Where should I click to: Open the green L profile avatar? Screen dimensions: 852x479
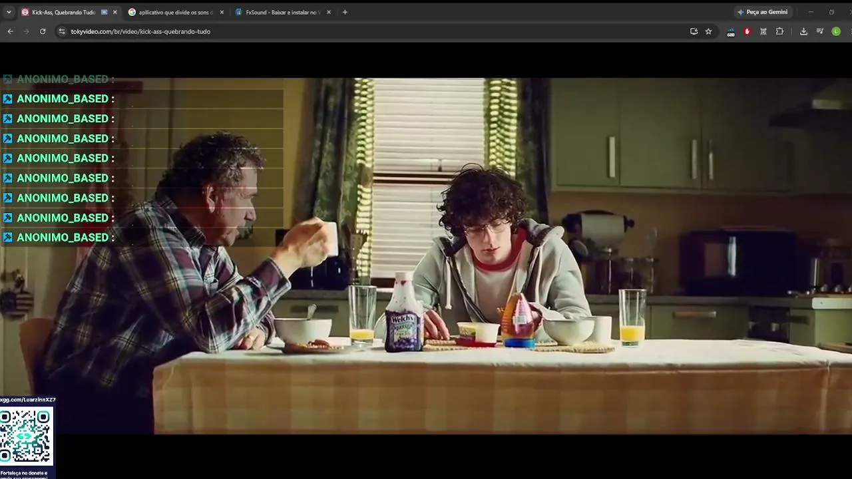click(836, 31)
